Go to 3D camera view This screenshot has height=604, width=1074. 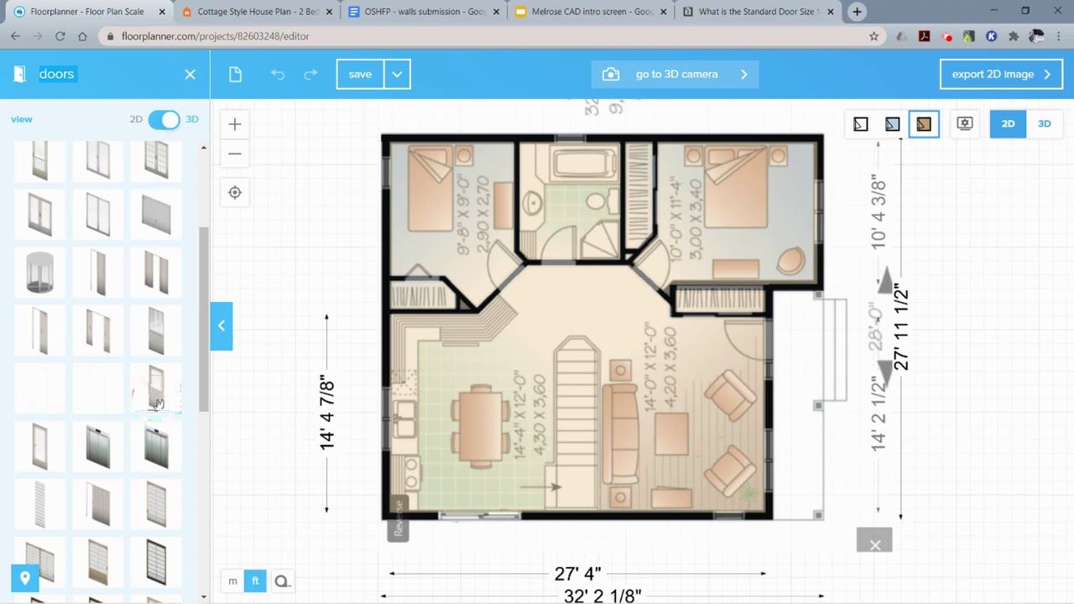click(x=675, y=74)
